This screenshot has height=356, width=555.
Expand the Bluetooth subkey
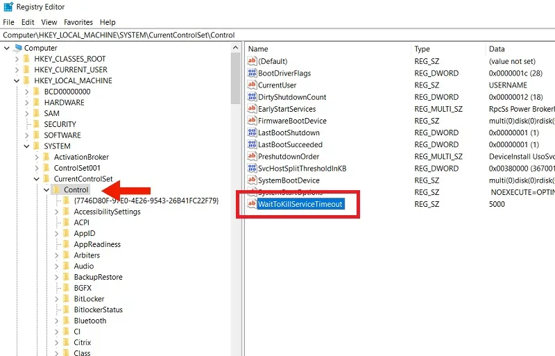tap(57, 321)
